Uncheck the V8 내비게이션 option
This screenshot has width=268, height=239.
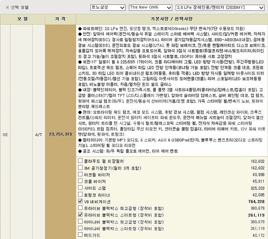pos(80,201)
